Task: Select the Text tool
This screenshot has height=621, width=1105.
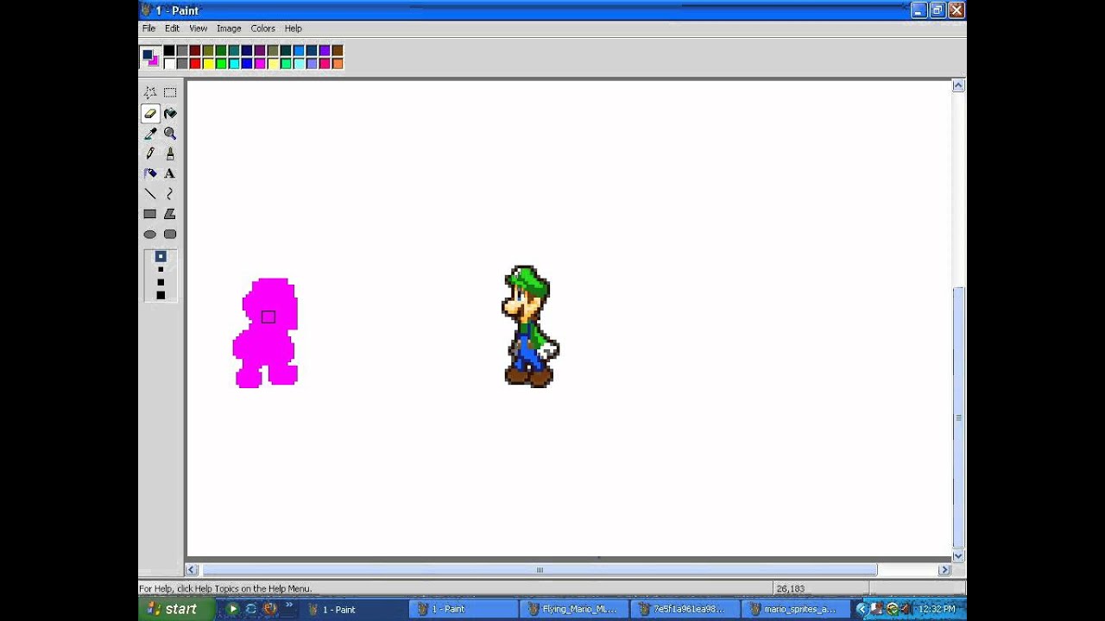Action: pyautogui.click(x=170, y=173)
